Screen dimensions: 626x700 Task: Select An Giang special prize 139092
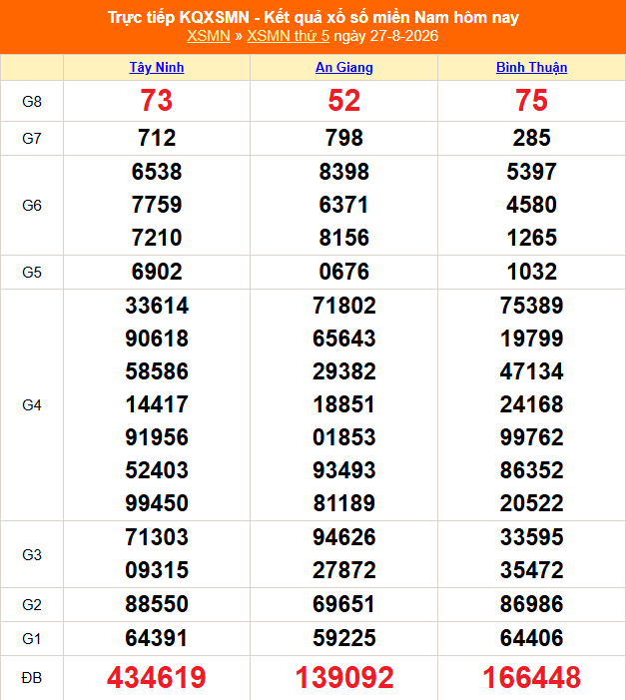click(343, 678)
